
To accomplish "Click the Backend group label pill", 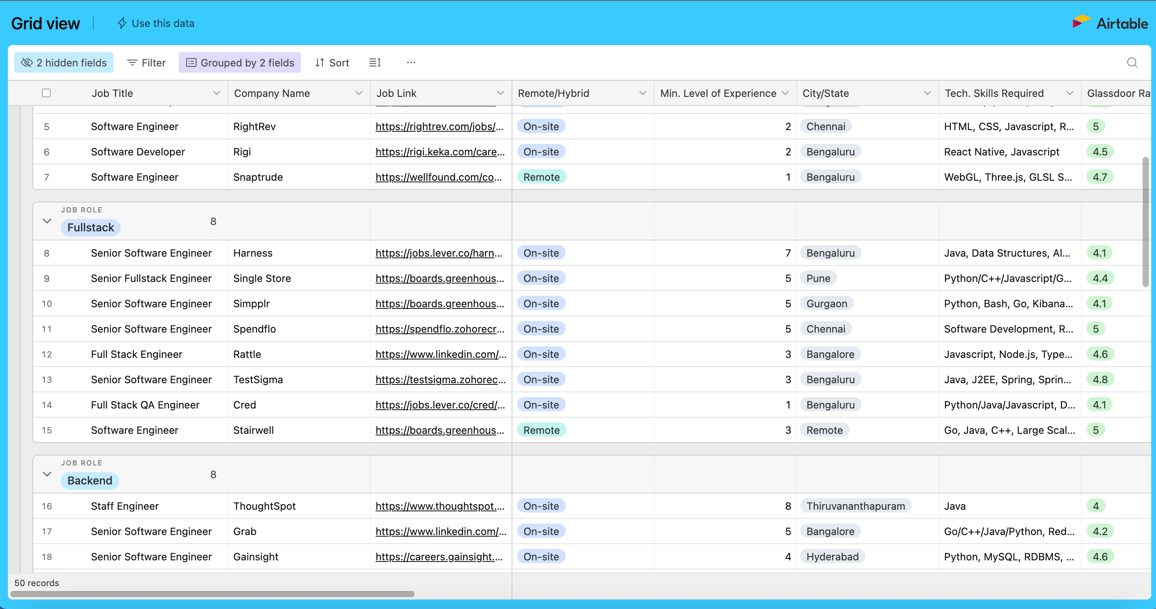I will (90, 480).
